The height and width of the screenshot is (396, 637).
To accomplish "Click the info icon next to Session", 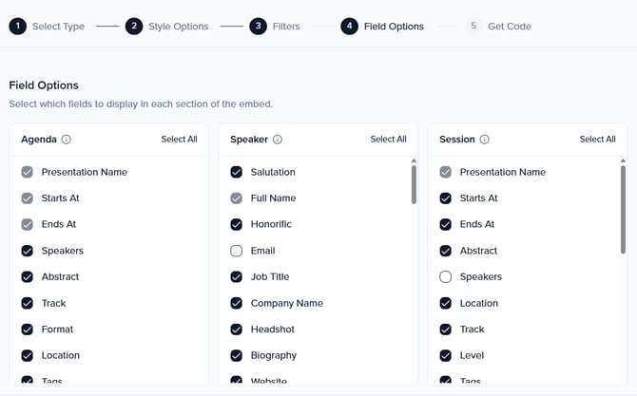I will 485,140.
